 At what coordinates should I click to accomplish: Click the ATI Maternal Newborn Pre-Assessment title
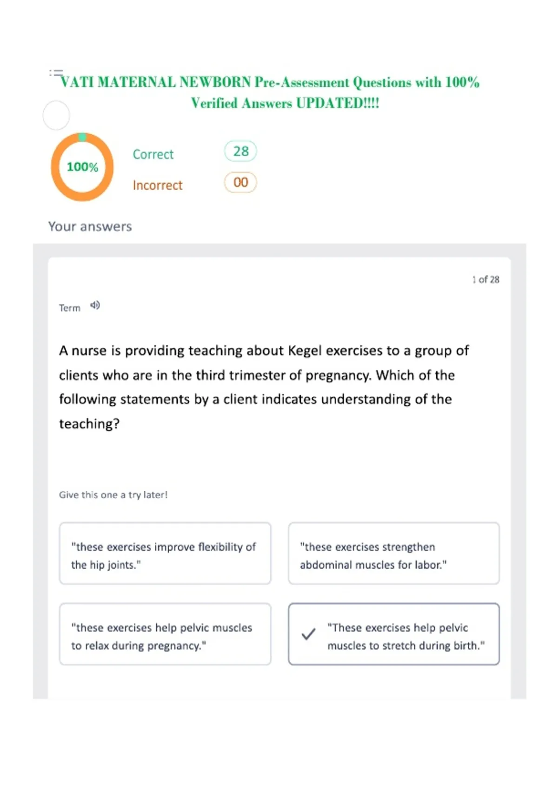point(270,82)
